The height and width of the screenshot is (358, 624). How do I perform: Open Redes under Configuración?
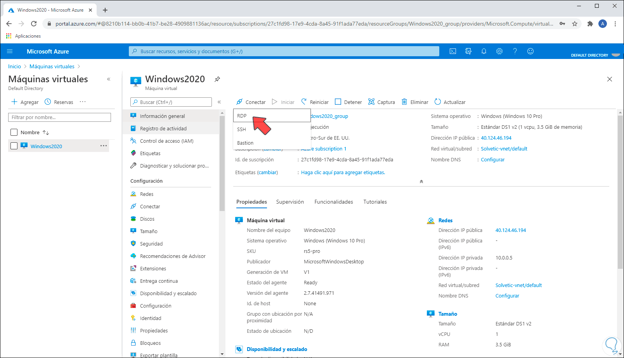tap(171, 194)
